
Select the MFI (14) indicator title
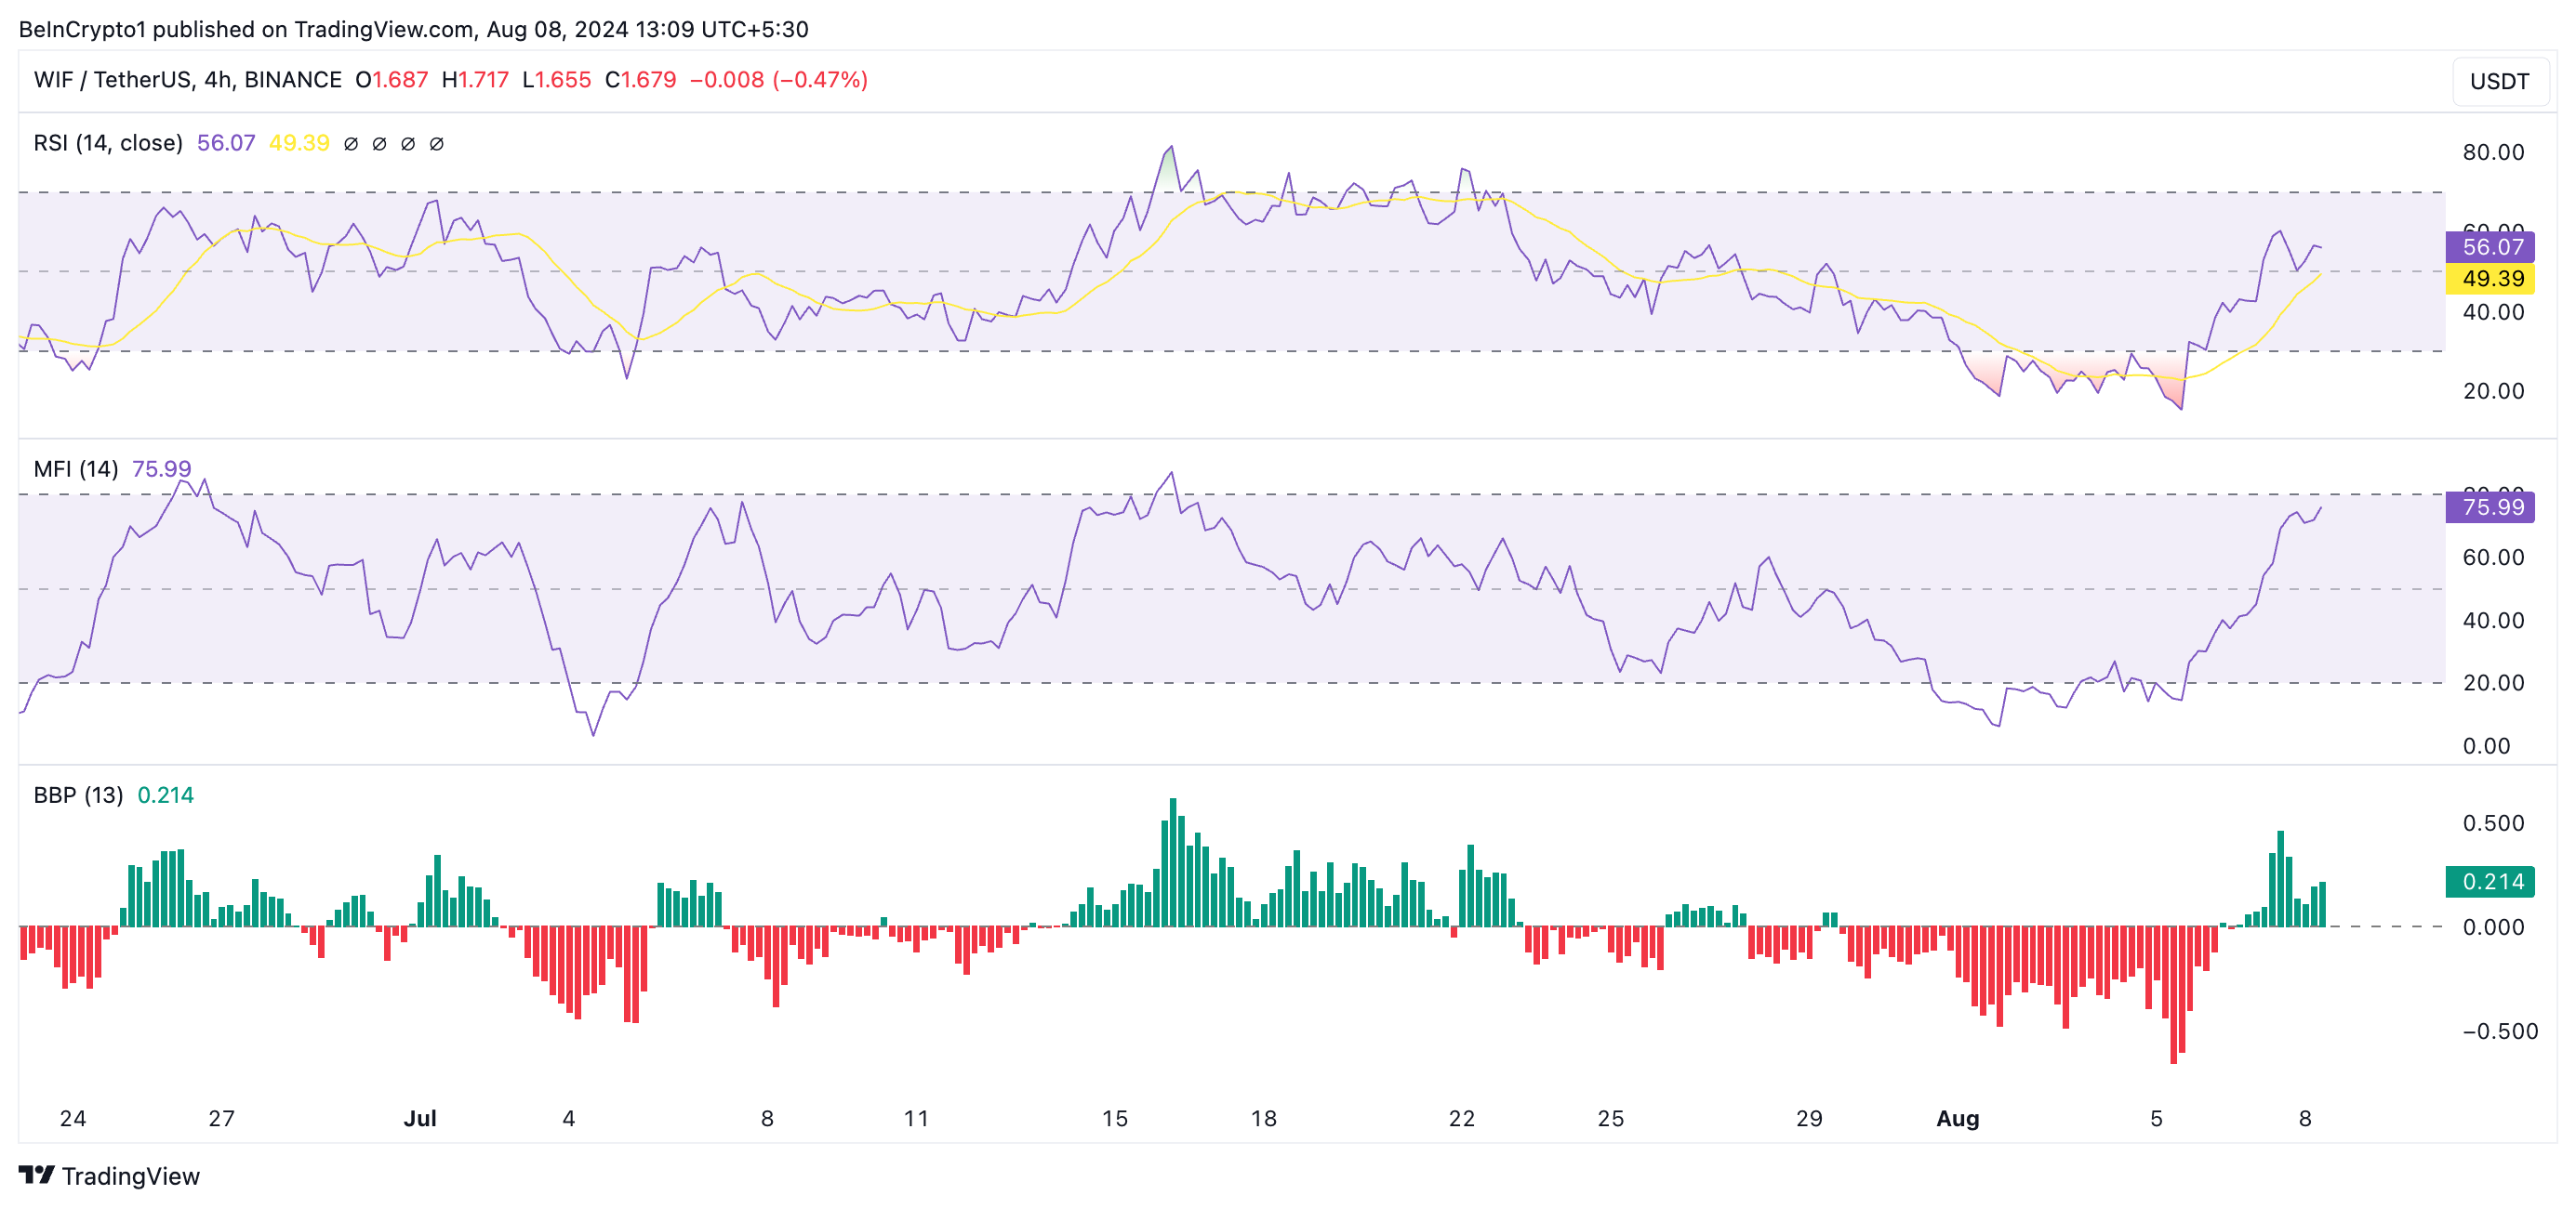pyautogui.click(x=76, y=468)
